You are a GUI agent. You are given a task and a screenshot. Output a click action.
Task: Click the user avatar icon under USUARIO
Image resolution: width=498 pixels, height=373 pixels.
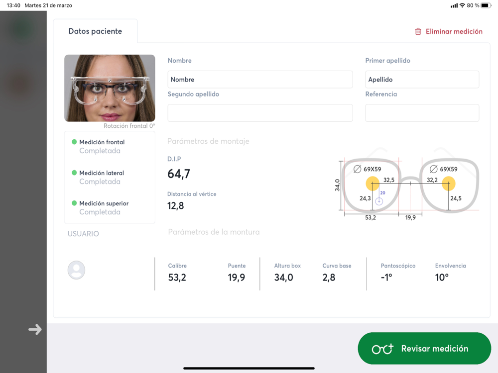point(76,270)
